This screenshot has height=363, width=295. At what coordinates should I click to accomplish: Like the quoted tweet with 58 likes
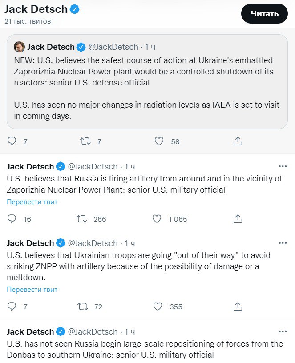click(x=159, y=141)
